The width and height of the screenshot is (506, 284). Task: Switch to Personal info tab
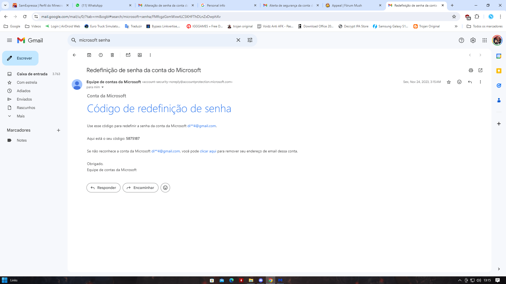point(228,5)
